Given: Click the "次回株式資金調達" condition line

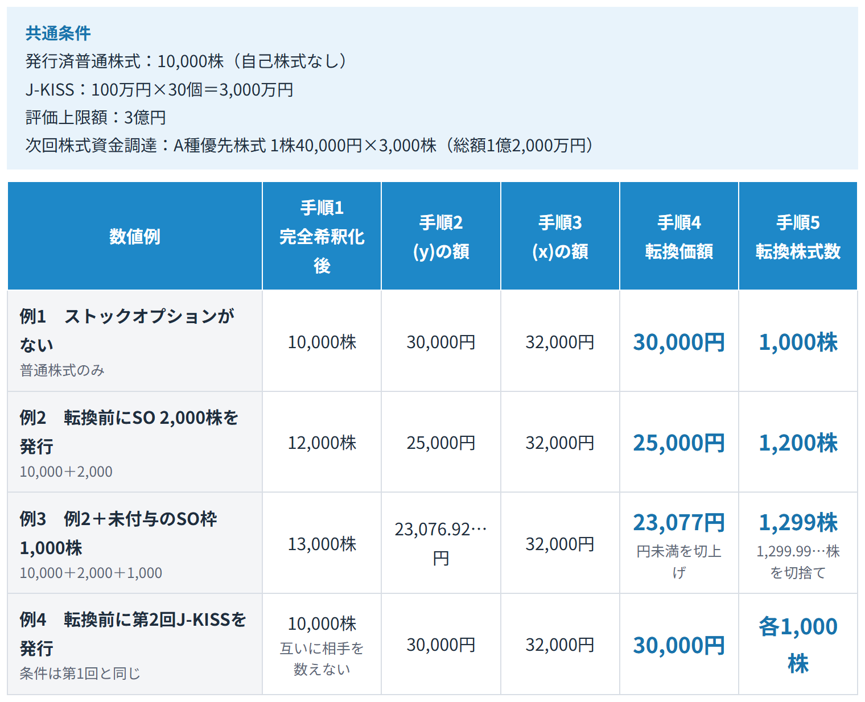Looking at the screenshot, I should pos(312,146).
